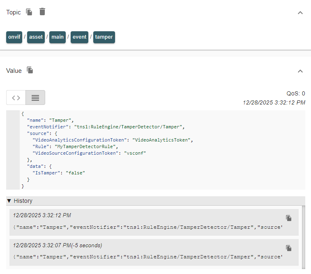Copy the topic path to clipboard
This screenshot has height=274, width=311.
(x=29, y=12)
